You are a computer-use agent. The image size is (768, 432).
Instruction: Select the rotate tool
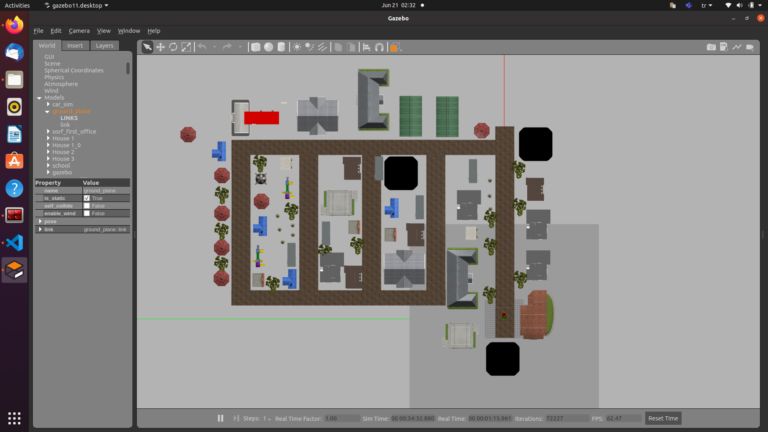click(174, 48)
